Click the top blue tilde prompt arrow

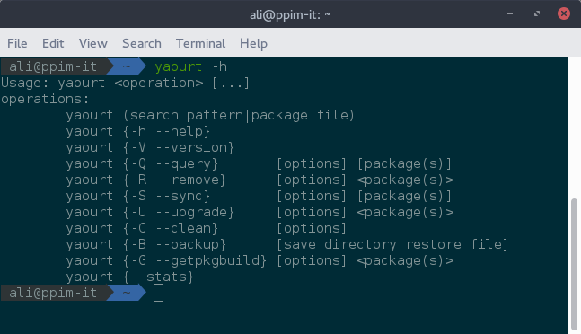(x=127, y=66)
